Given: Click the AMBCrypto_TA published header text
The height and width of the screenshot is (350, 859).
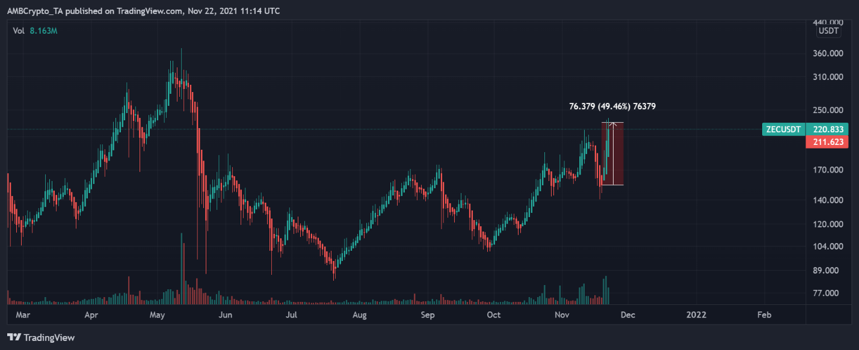Looking at the screenshot, I should pos(143,11).
